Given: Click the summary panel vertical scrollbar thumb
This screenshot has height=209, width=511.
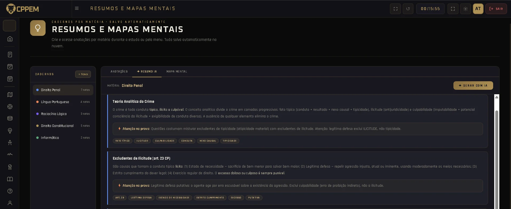Looking at the screenshot, I should coord(497,159).
